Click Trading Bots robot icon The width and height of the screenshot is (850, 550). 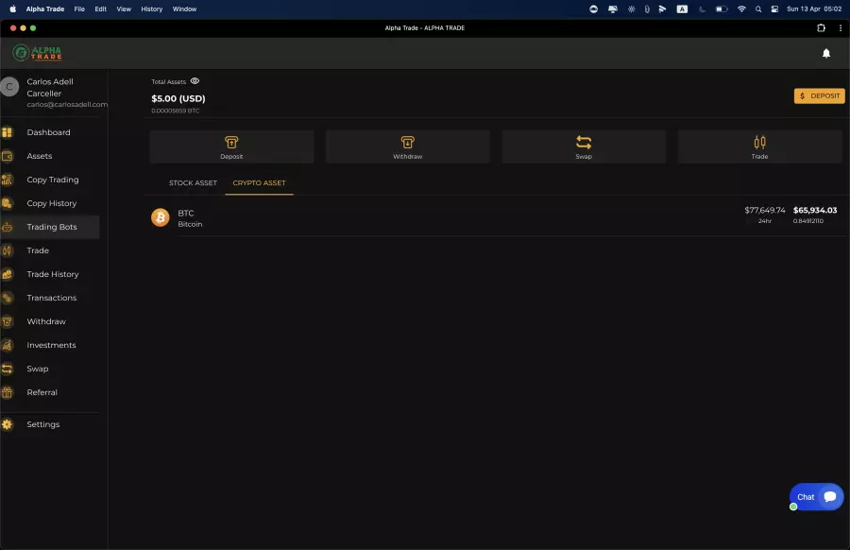(x=7, y=227)
